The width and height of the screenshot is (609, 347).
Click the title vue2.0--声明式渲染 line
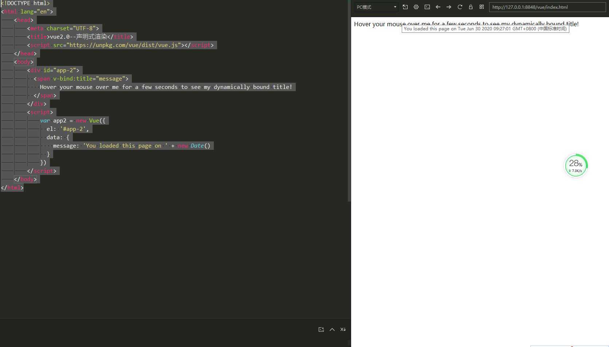(x=80, y=37)
